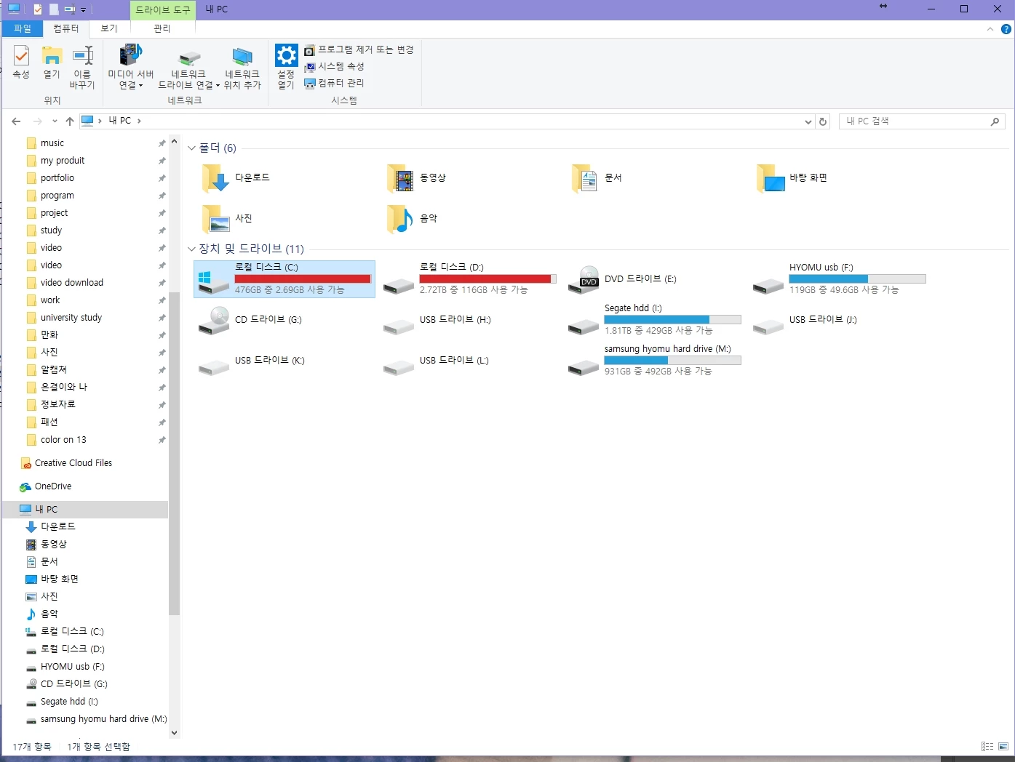The width and height of the screenshot is (1015, 762).
Task: Select the 로컬 디스크 (C:) drive
Action: [x=284, y=279]
